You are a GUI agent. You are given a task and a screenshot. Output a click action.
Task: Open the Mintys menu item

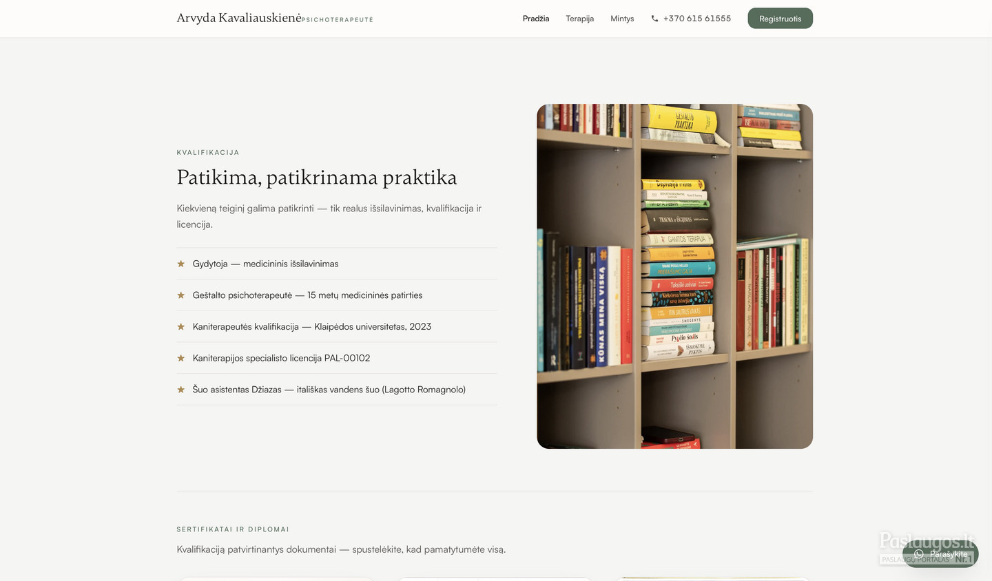pyautogui.click(x=622, y=19)
